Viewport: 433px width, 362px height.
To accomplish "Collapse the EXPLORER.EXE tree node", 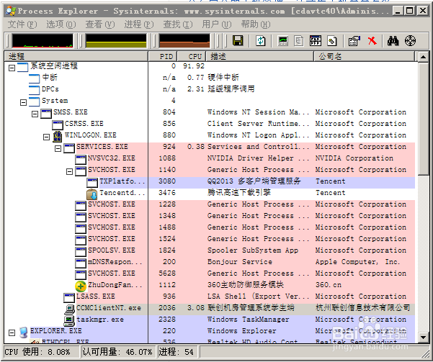I will 12,332.
